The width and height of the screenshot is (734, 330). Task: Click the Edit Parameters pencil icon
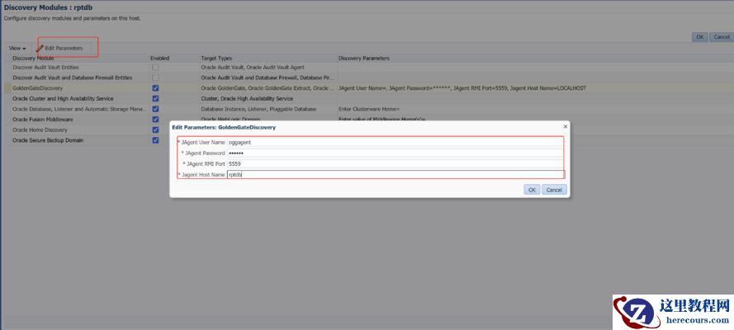40,48
